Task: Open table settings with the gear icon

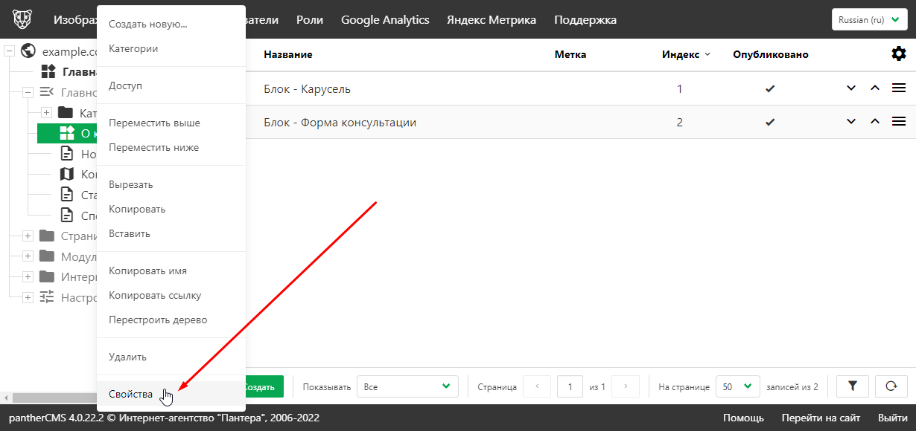Action: [x=899, y=54]
